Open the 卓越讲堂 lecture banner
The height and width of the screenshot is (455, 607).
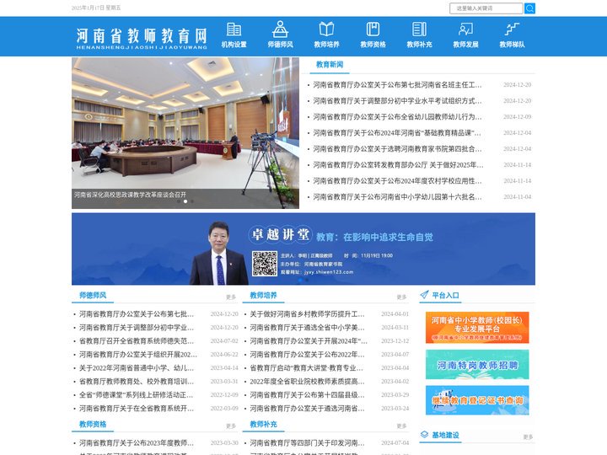[x=303, y=249]
